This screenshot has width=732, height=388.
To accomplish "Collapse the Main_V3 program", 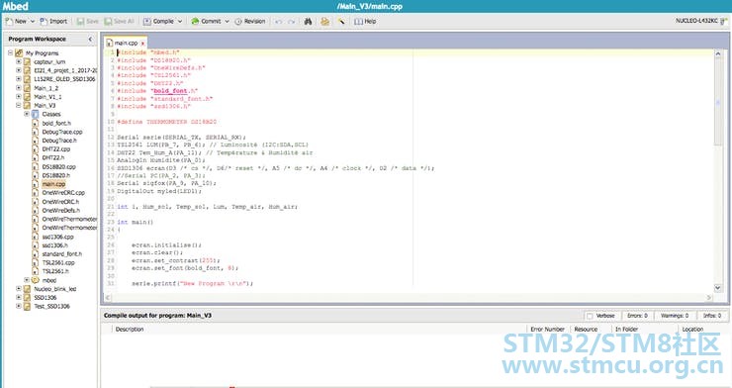I will (19, 106).
